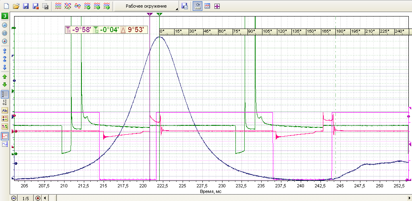The height and width of the screenshot is (201, 412).
Task: Click the first wavy lines waveform icon
Action: (58, 6)
